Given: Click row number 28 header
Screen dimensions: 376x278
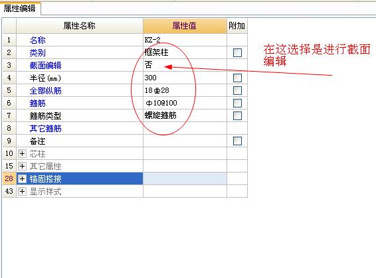Looking at the screenshot, I should (x=9, y=178).
